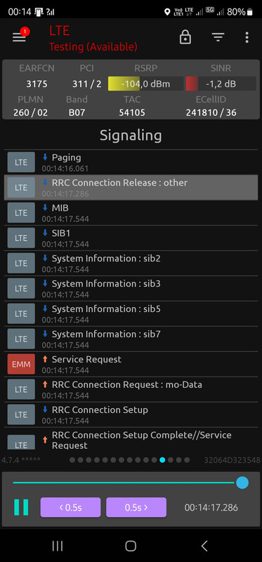Click the playback time 00:14:17.286

pos(211,507)
